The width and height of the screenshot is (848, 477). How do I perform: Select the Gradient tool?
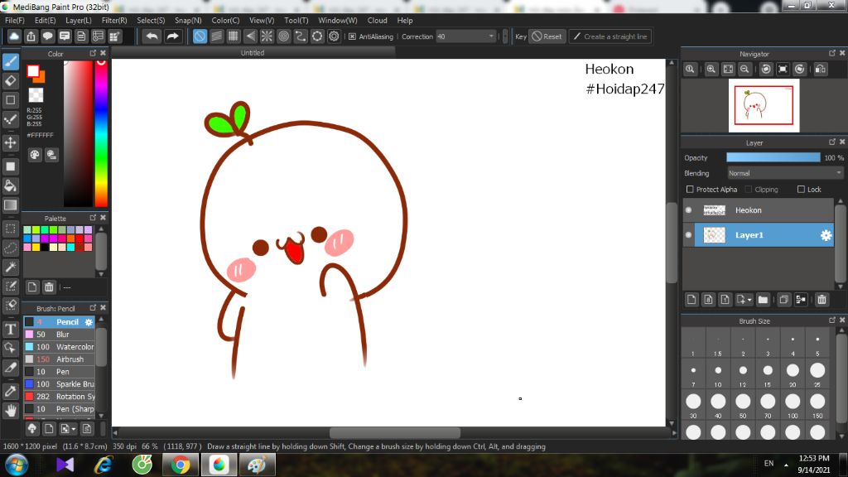pyautogui.click(x=10, y=205)
